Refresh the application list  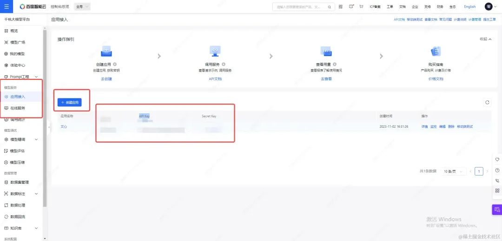487,102
